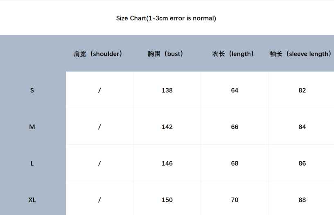Click length value 64
Screen dimensions: 334x215
pos(235,90)
